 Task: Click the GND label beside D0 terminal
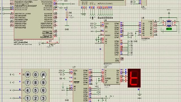[x=135, y=41]
